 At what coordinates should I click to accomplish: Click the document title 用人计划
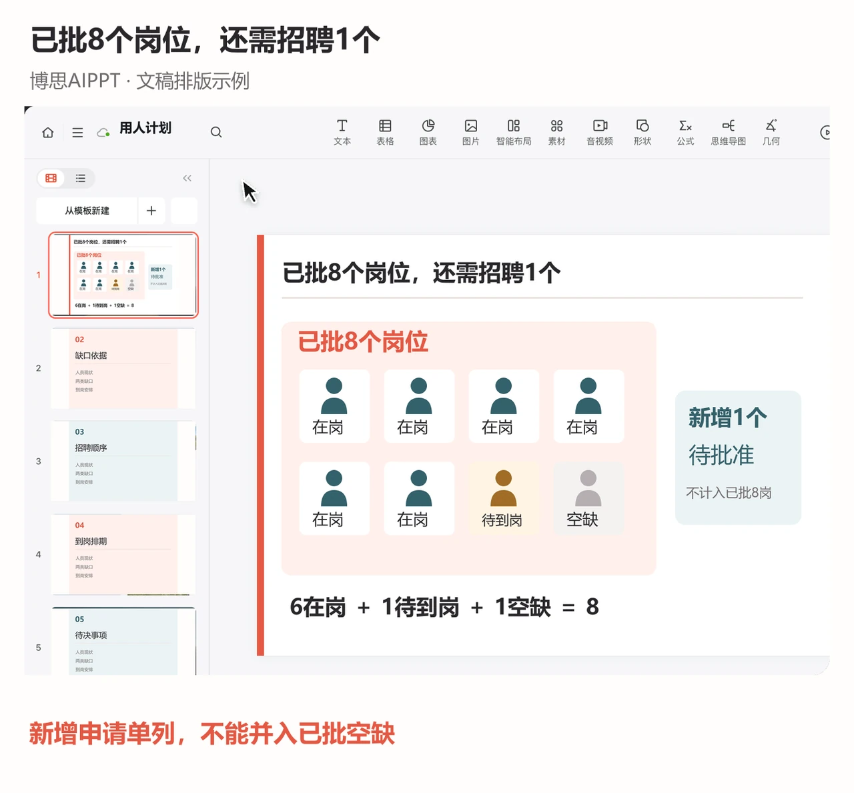click(x=145, y=128)
